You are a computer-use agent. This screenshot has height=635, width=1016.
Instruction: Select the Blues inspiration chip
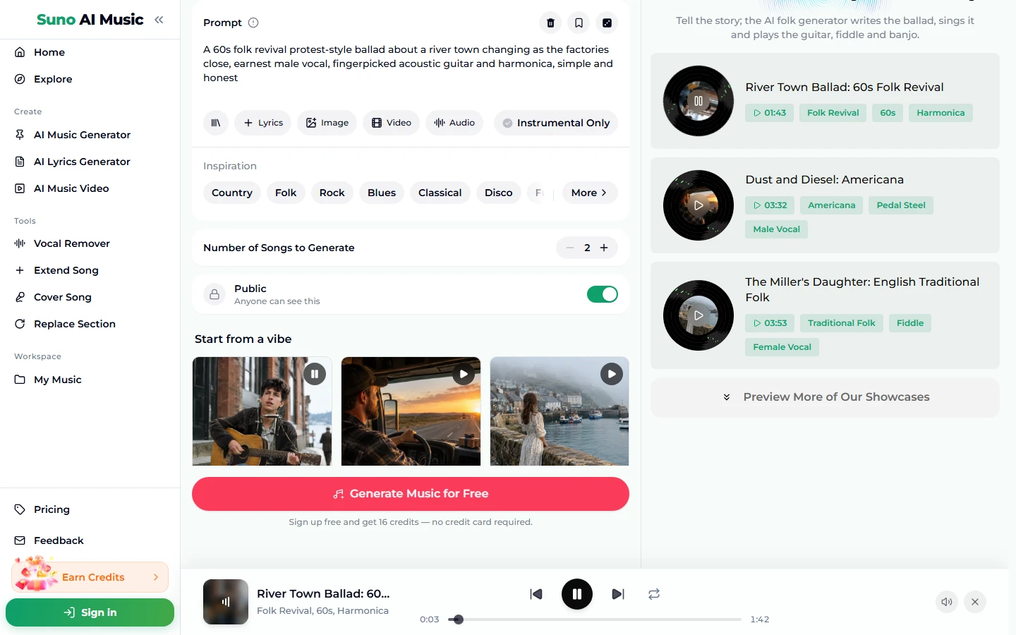(x=382, y=193)
